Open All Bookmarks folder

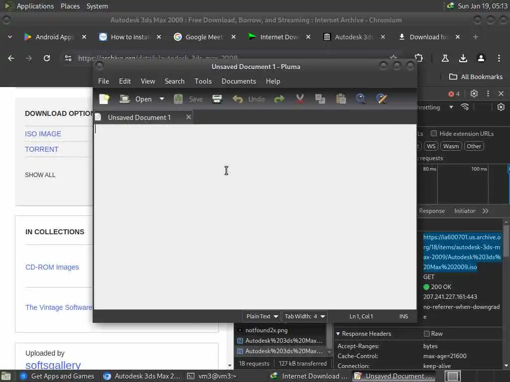point(476,77)
